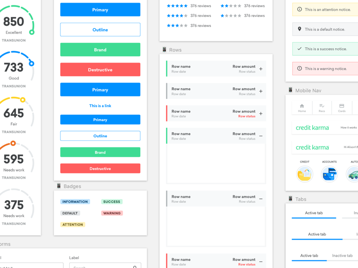This screenshot has height=268, width=358.
Task: Open Cards in the mobile nav bar
Action: point(341,108)
